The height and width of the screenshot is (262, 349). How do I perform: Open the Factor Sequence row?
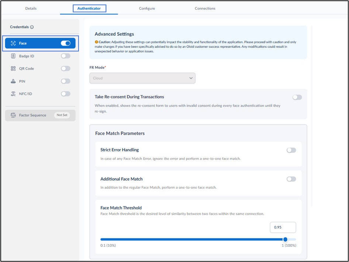(x=40, y=115)
